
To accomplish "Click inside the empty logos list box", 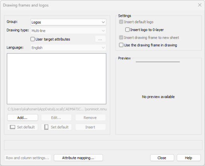I will pyautogui.click(x=57, y=79).
